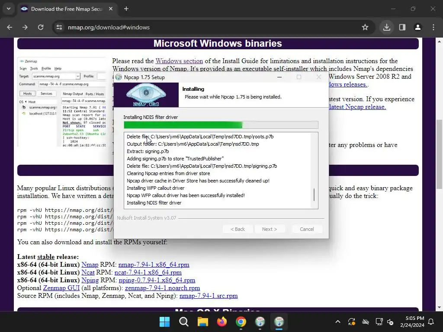The image size is (443, 332).
Task: Minimize the Npcap Setup window
Action: click(279, 77)
